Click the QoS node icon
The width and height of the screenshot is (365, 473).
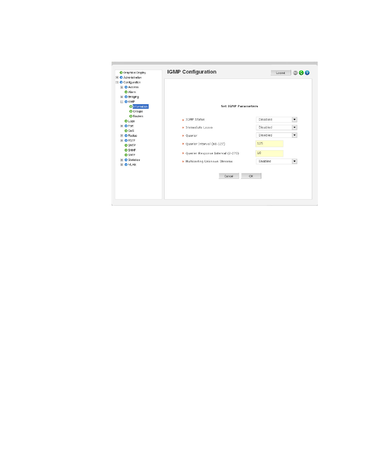(x=126, y=131)
